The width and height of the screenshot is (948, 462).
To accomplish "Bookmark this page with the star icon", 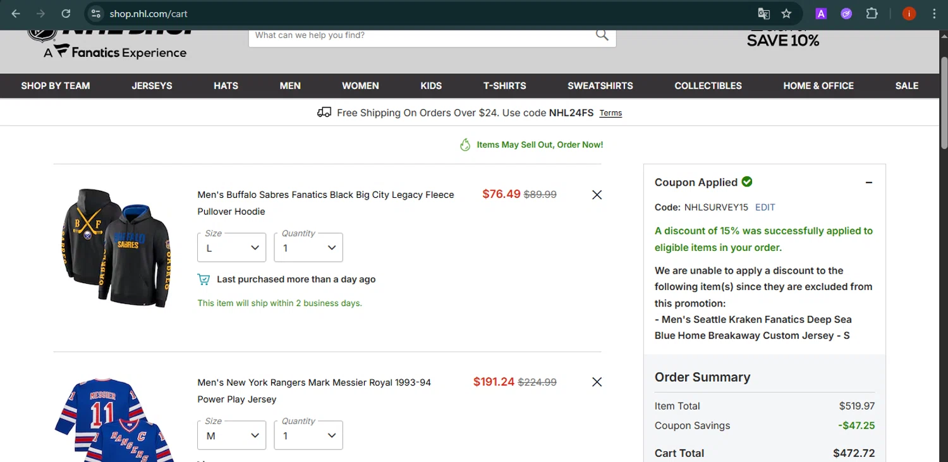I will tap(786, 13).
